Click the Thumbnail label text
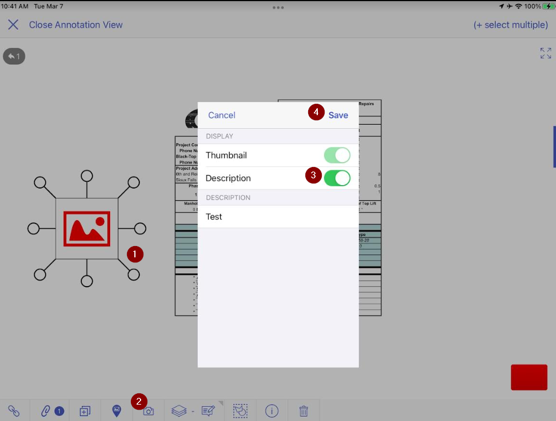 [226, 155]
